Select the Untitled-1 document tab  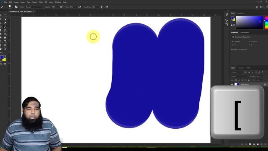[x=21, y=11]
